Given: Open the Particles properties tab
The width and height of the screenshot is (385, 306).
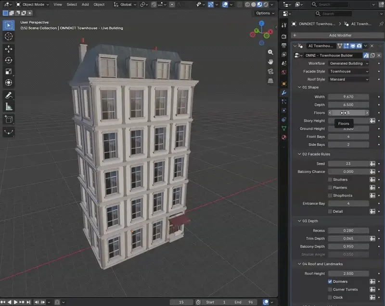Looking at the screenshot, I should click(284, 102).
